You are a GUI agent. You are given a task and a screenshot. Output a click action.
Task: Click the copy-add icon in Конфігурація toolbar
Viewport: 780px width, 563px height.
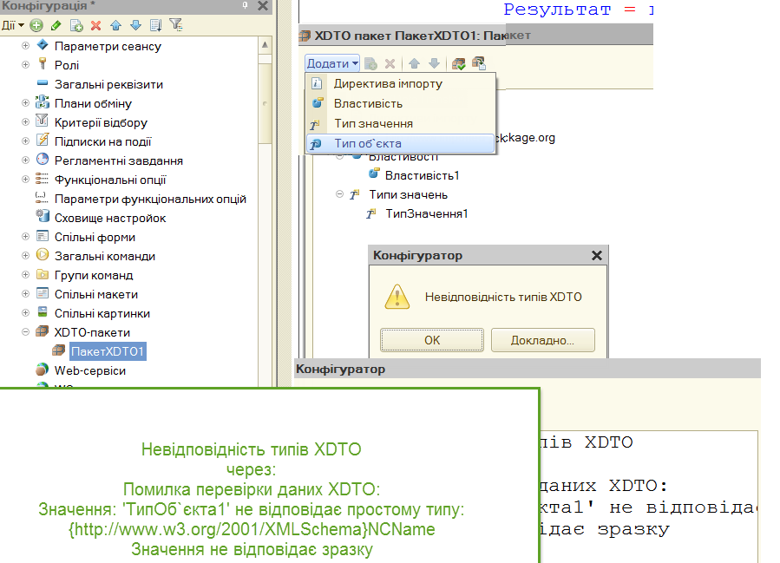[76, 26]
